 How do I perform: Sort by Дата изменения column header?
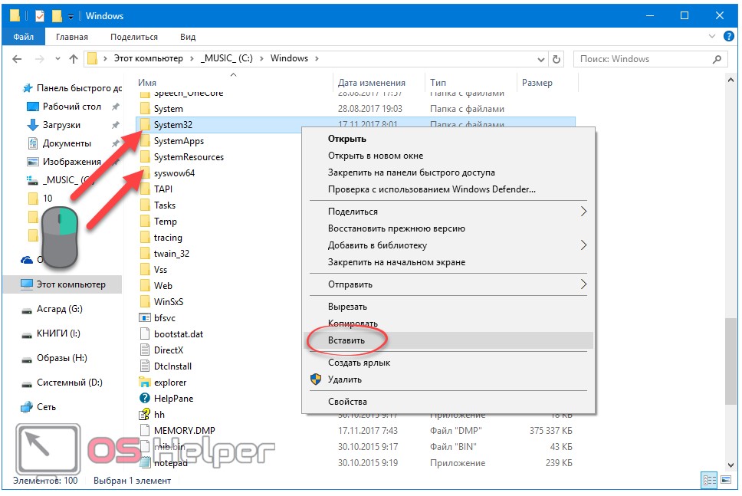pos(372,83)
